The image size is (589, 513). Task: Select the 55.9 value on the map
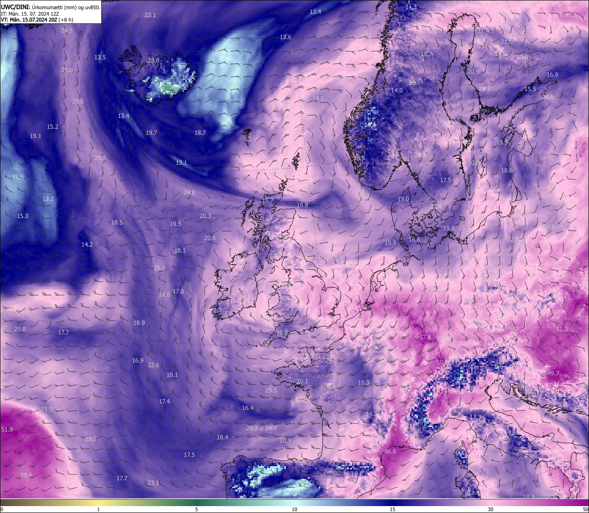click(562, 329)
